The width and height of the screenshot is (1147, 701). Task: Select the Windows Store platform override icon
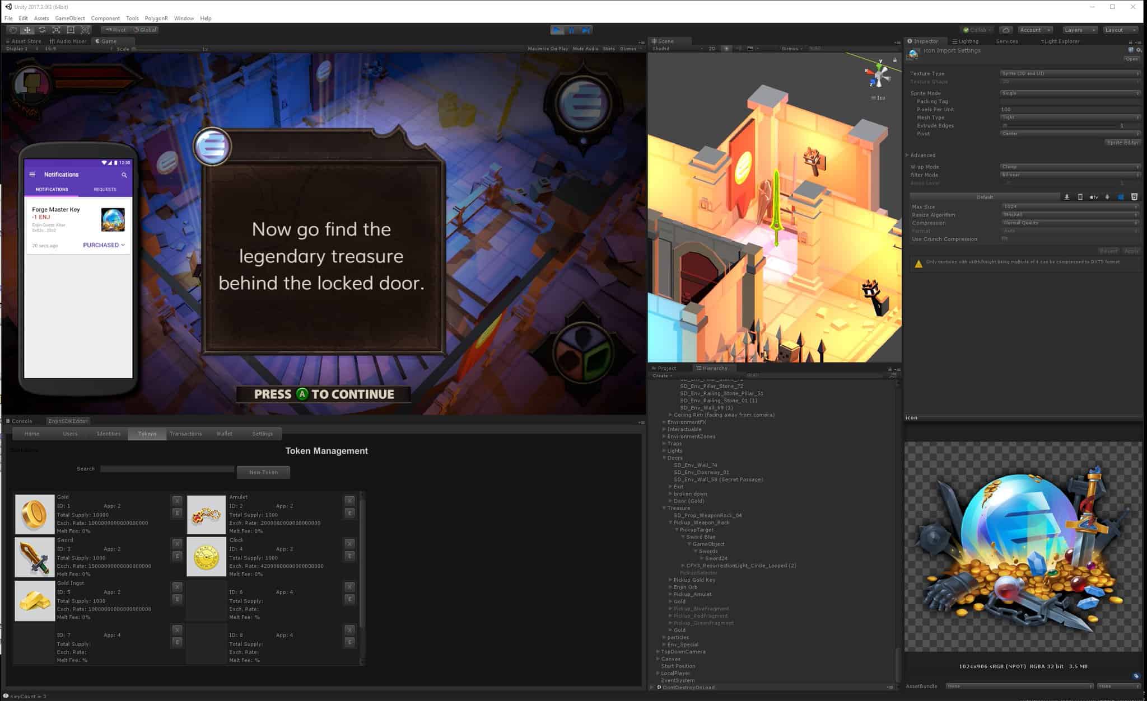point(1121,197)
